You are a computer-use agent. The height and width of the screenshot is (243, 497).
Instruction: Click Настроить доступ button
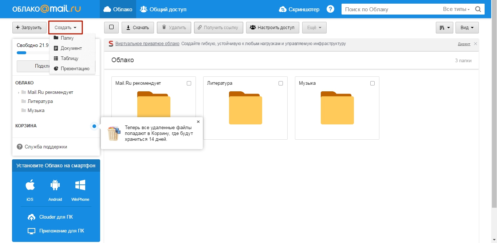pyautogui.click(x=273, y=28)
